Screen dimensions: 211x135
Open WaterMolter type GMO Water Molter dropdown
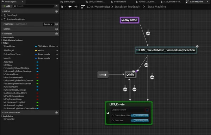[45, 46]
